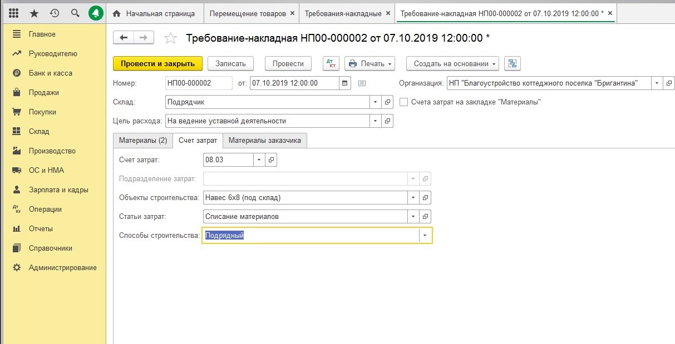Go back with left arrow button
The width and height of the screenshot is (675, 344).
[x=124, y=37]
